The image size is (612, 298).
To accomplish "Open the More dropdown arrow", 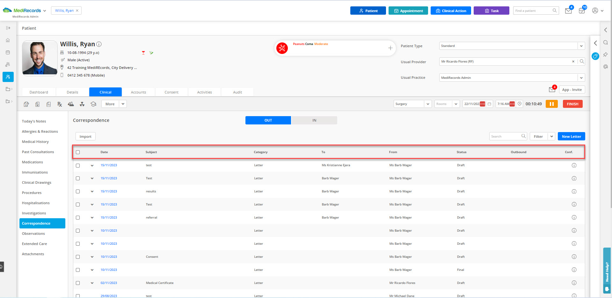I will click(123, 104).
